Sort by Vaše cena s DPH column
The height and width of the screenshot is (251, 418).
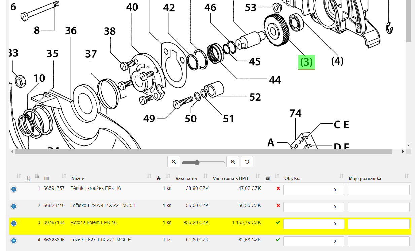(231, 178)
